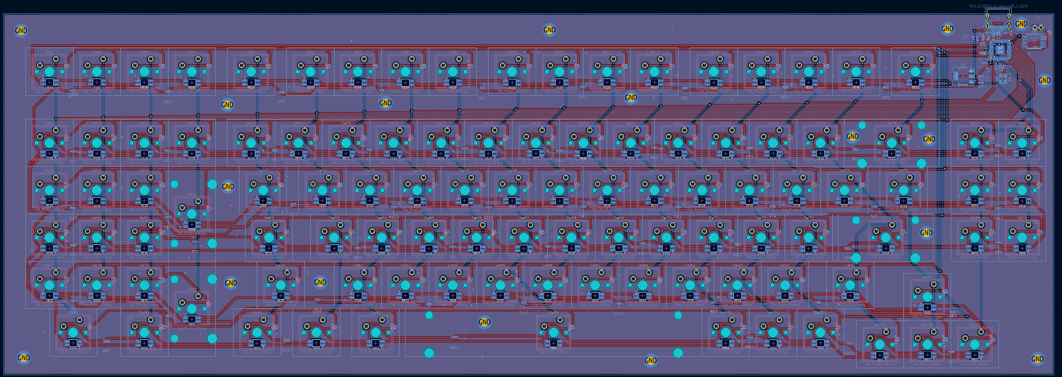Select the SW53 switch footprint
Image resolution: width=1062 pixels, height=377 pixels.
coord(749,190)
